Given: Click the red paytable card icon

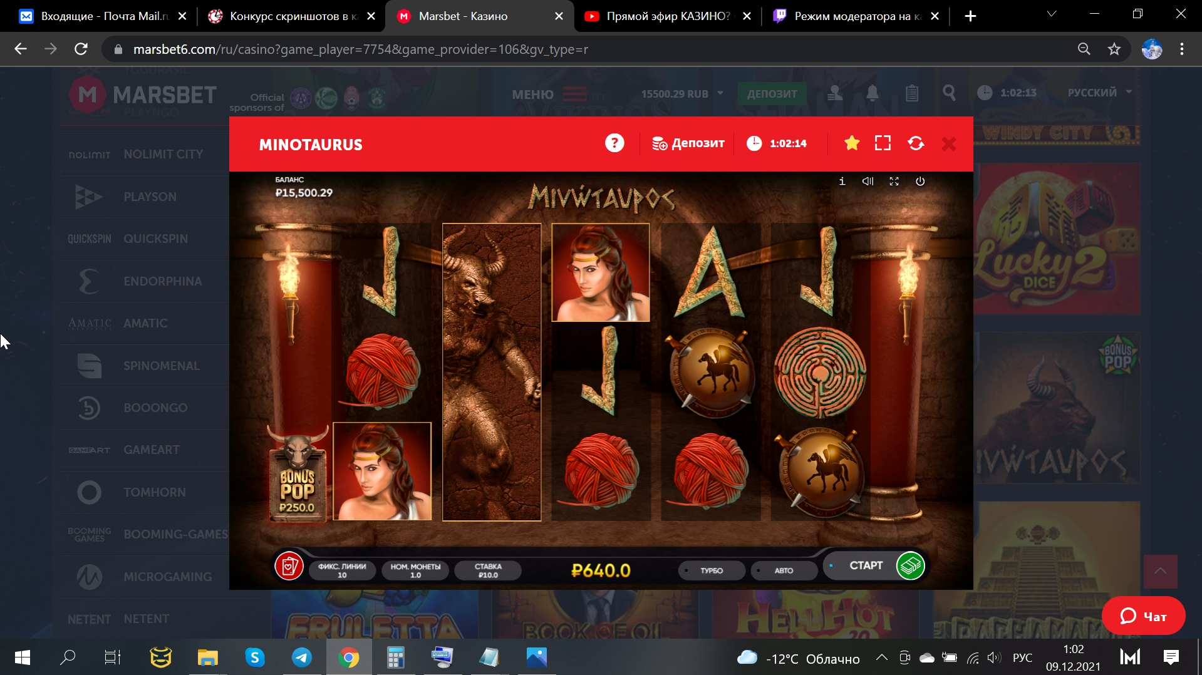Looking at the screenshot, I should point(289,567).
